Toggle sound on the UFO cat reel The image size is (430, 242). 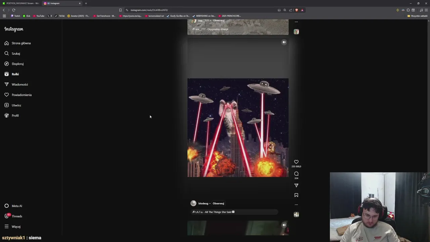coord(284,42)
